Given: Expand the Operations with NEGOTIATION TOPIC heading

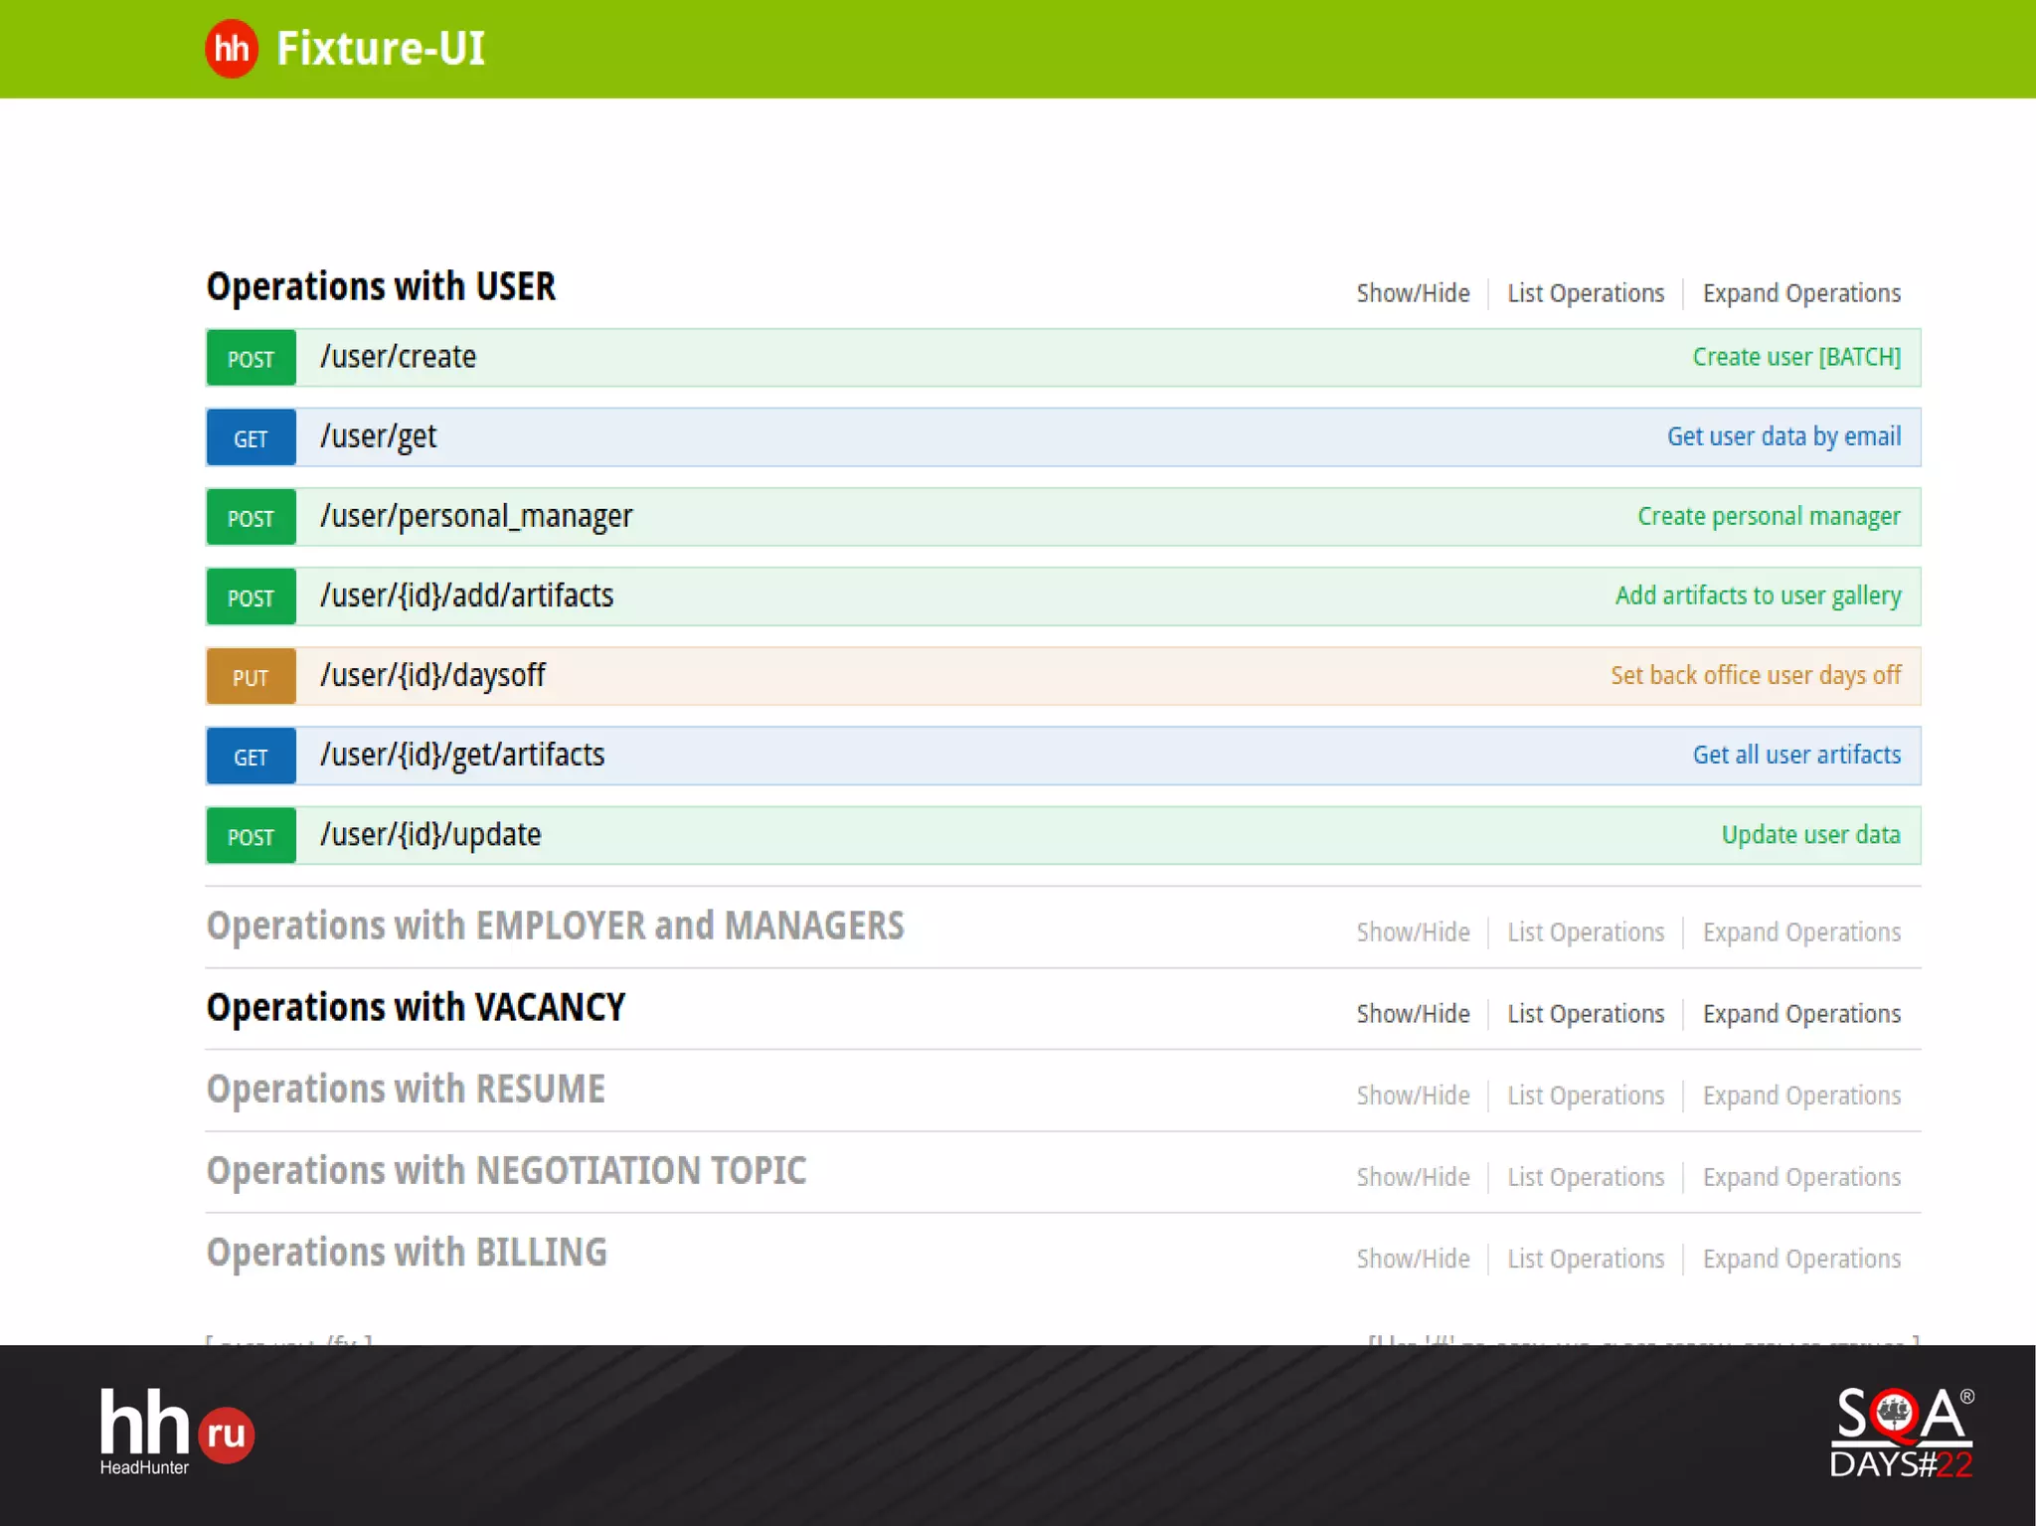Looking at the screenshot, I should pyautogui.click(x=506, y=1171).
